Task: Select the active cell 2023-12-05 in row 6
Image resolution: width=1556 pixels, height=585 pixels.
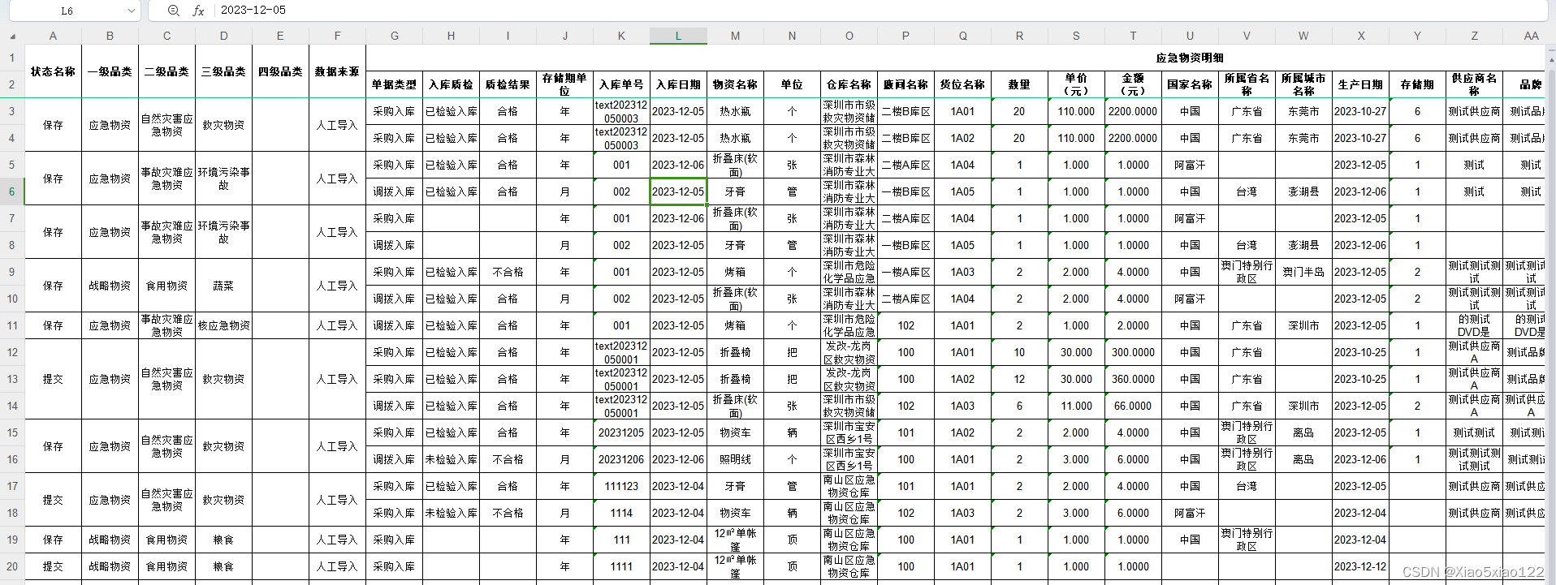Action: tap(678, 191)
